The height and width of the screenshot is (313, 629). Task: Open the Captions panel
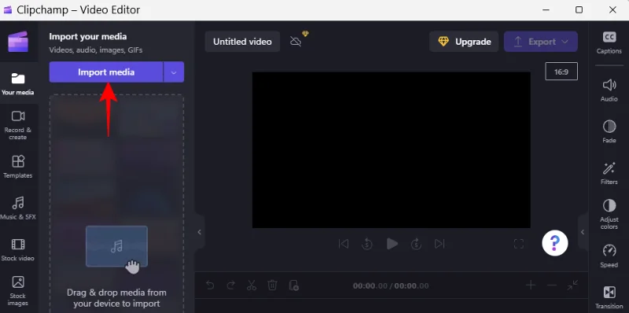609,42
